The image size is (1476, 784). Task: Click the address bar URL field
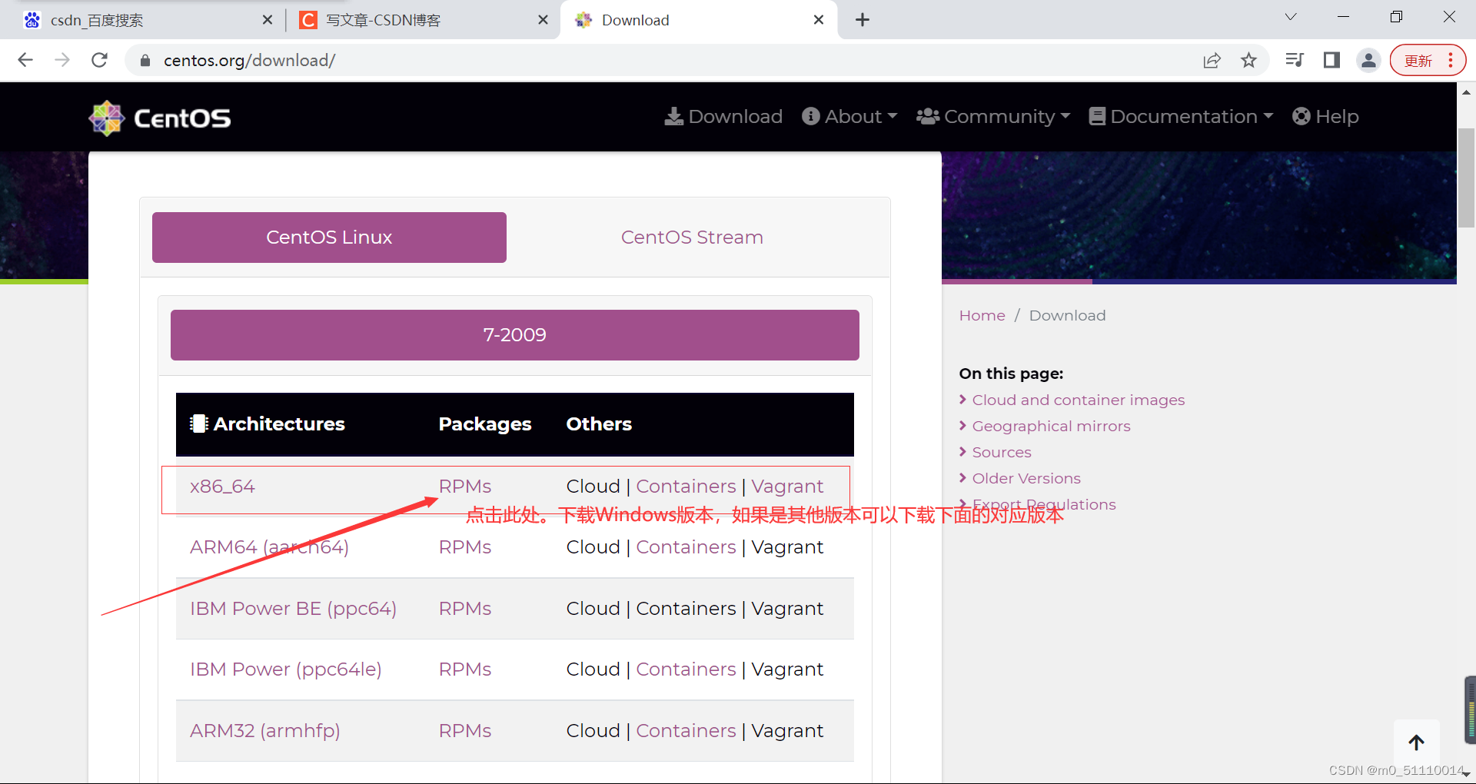(x=661, y=60)
